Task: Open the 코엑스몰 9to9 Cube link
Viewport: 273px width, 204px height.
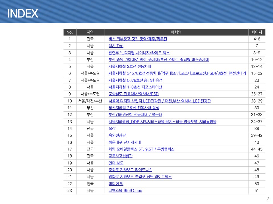Action: point(125,191)
